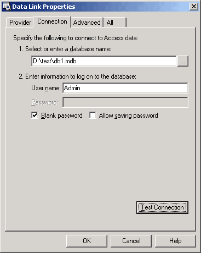Click the Cancel button
Screen dimensions: 201x253
[131, 241]
